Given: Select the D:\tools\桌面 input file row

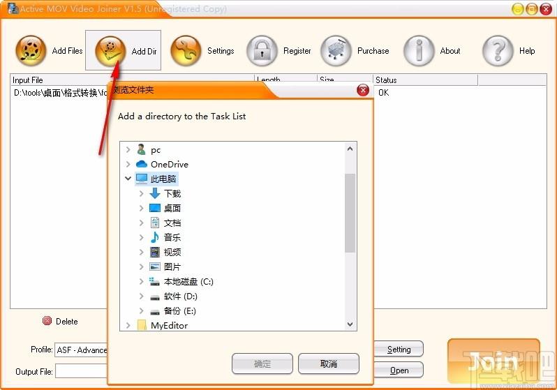Looking at the screenshot, I should point(60,93).
